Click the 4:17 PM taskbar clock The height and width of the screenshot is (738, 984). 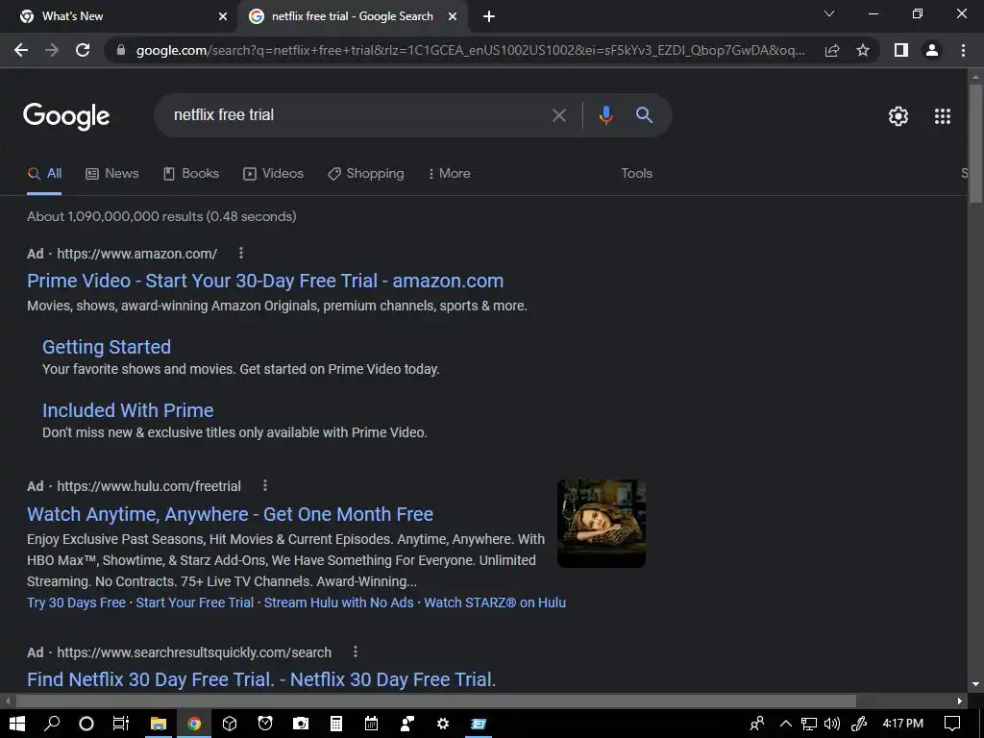(903, 724)
